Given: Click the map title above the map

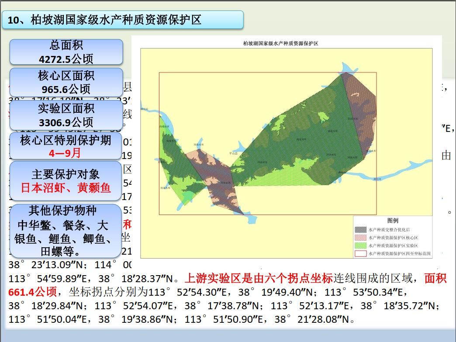Looking at the screenshot, I should [281, 43].
